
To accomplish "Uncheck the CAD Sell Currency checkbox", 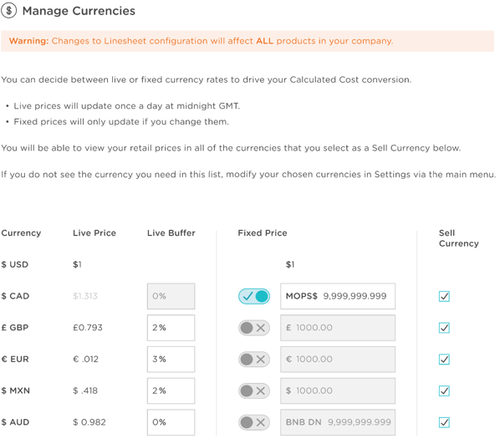I will click(444, 296).
